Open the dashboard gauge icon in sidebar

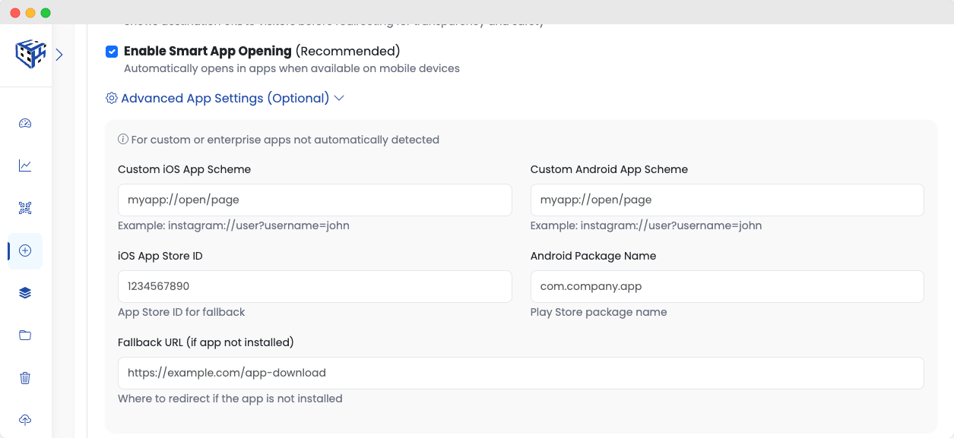25,124
